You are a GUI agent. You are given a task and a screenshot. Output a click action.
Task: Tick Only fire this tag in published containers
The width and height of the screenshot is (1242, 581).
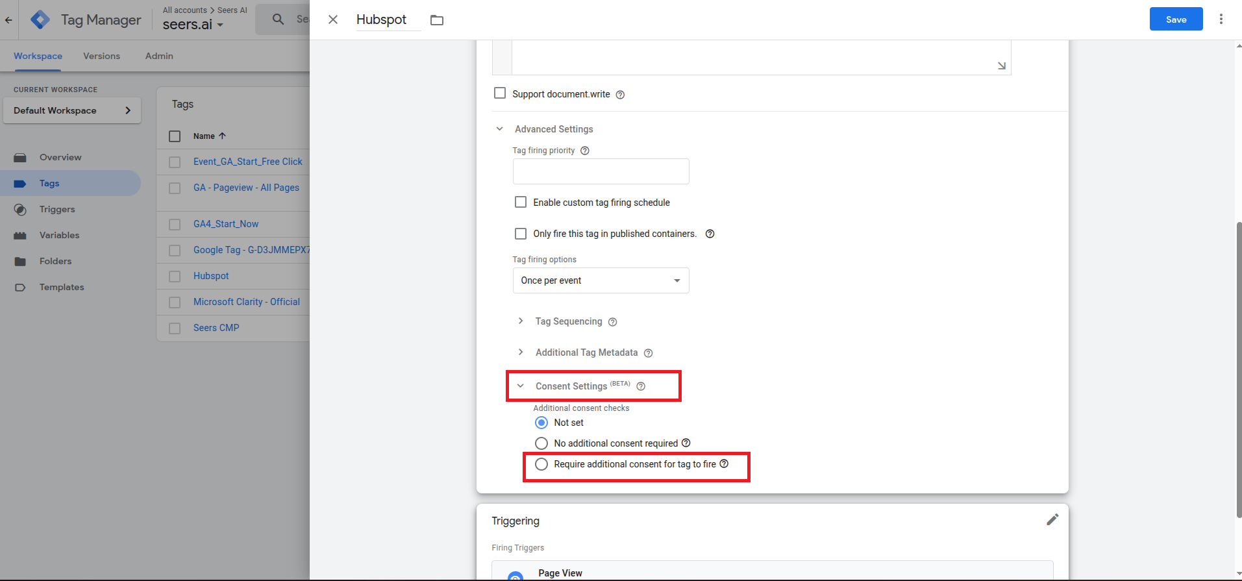click(521, 233)
